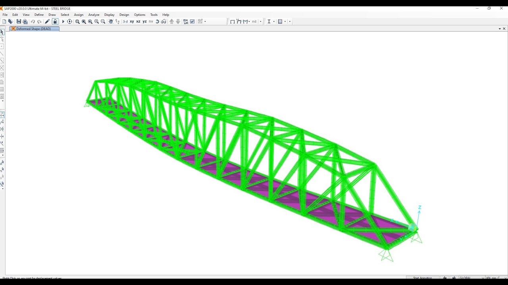Screen dimensions: 508x285
Task: Expand the I-section design dropdown arrow
Action: click(274, 21)
